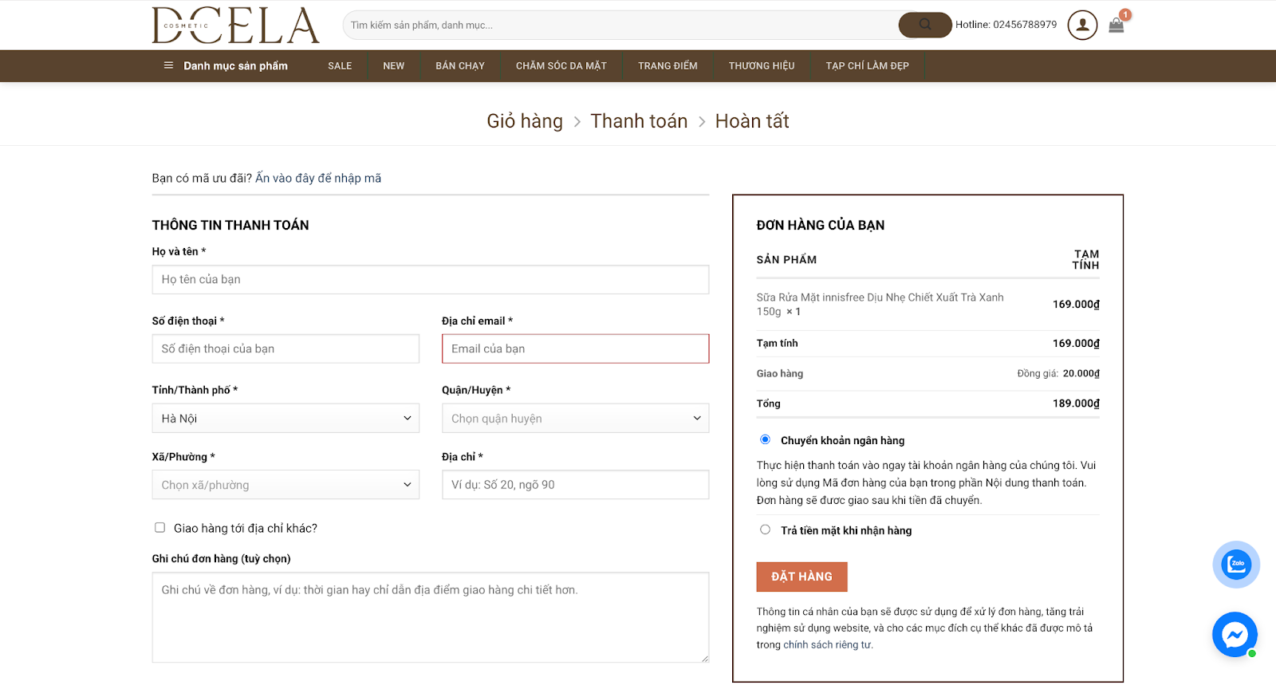Open the hamburger menu Danh mục sản phẩm
Viewport: 1276px width, 689px height.
pyautogui.click(x=226, y=65)
